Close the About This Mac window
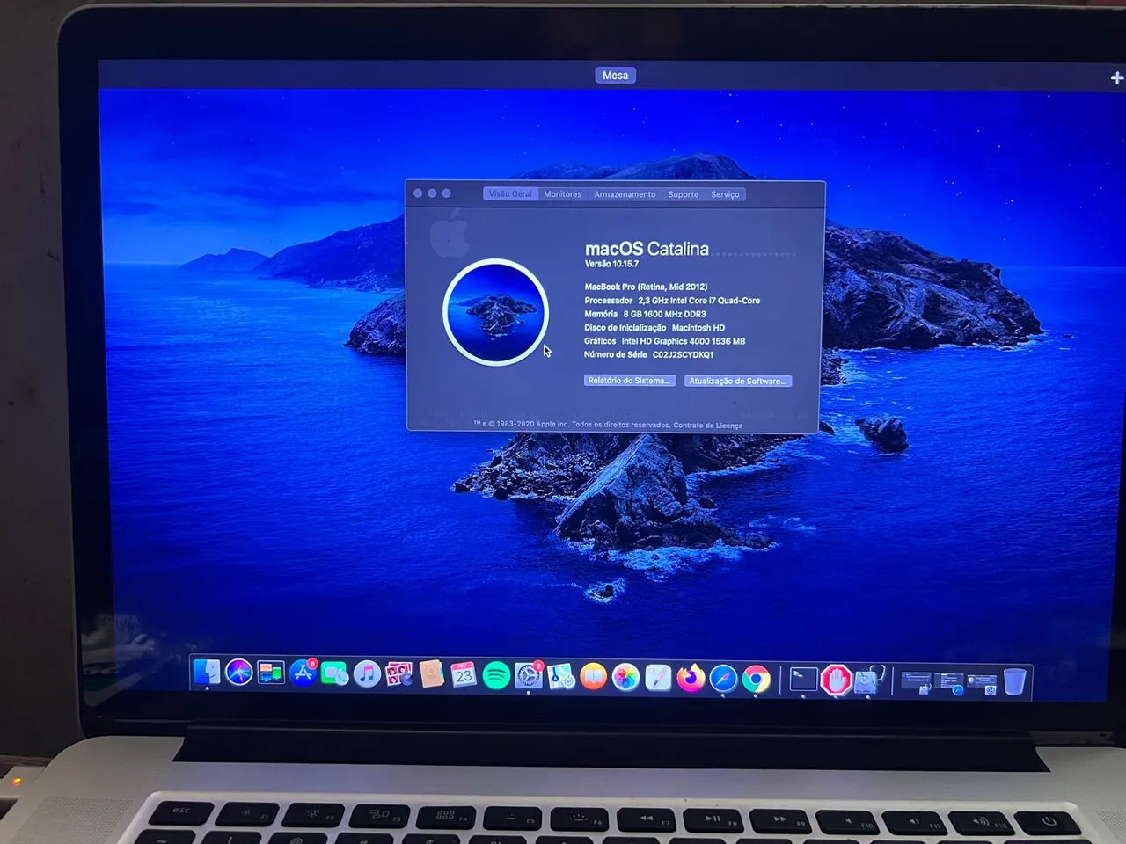1126x844 pixels. click(419, 193)
